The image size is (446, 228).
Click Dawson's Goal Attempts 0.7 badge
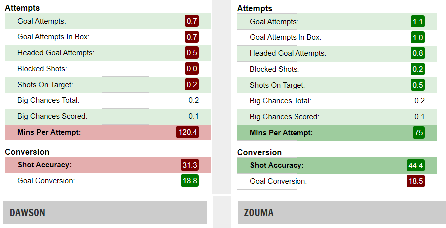coord(192,21)
